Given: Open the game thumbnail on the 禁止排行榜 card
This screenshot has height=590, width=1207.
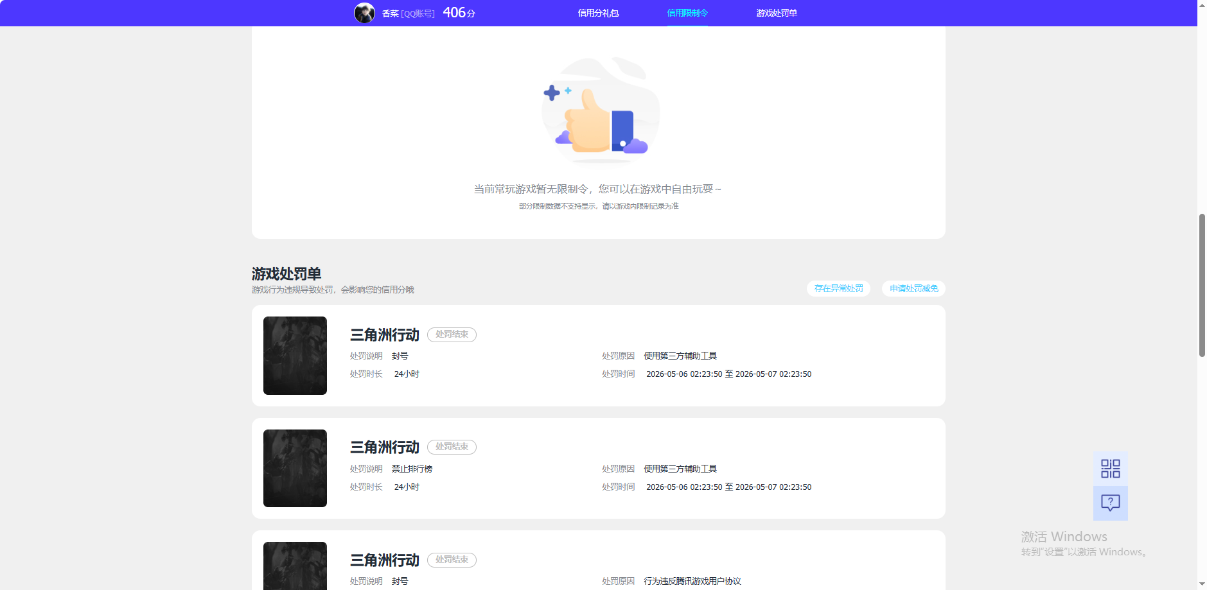Looking at the screenshot, I should (x=295, y=469).
